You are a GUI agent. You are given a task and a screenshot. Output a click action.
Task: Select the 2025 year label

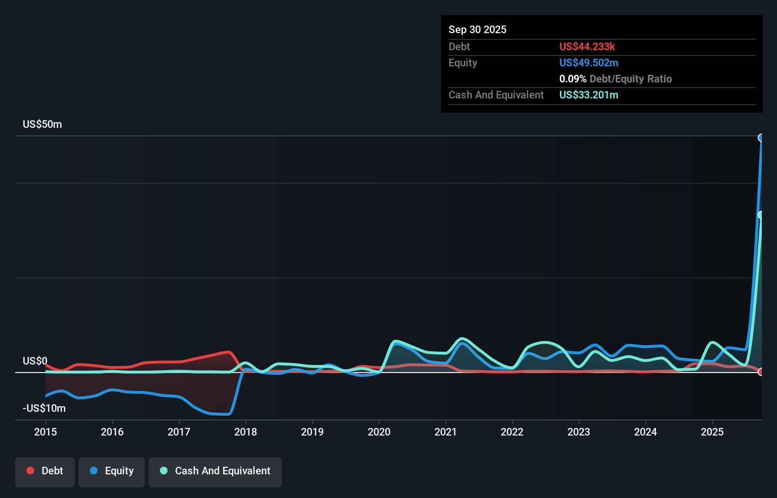tap(713, 432)
